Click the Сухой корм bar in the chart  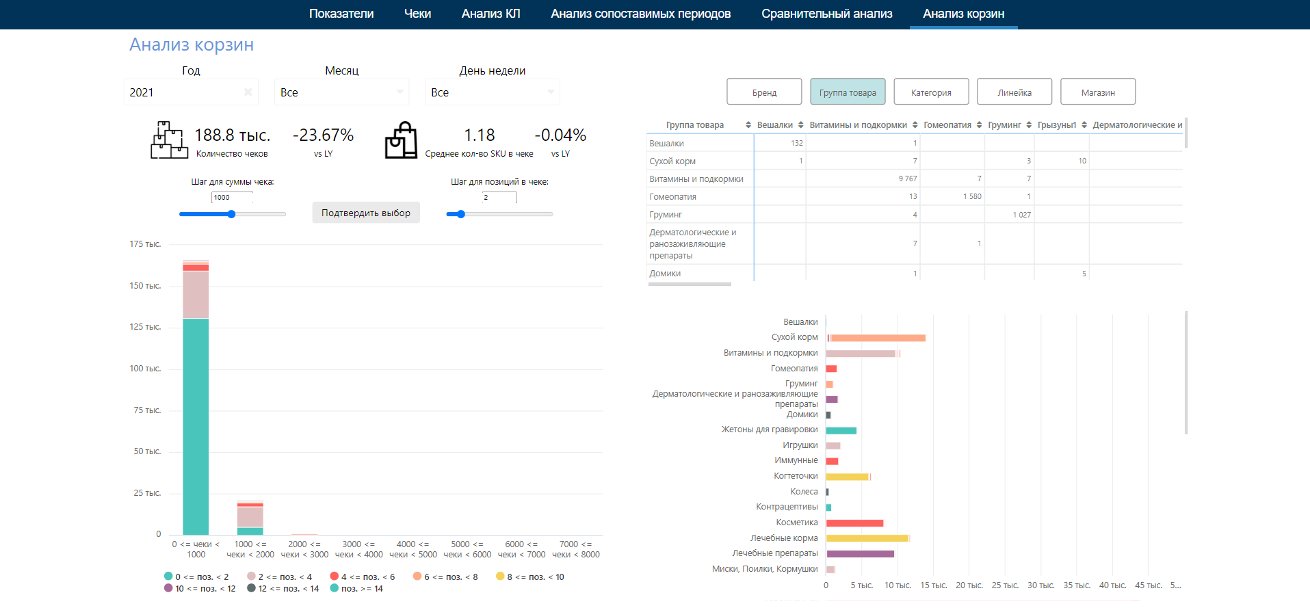click(878, 338)
